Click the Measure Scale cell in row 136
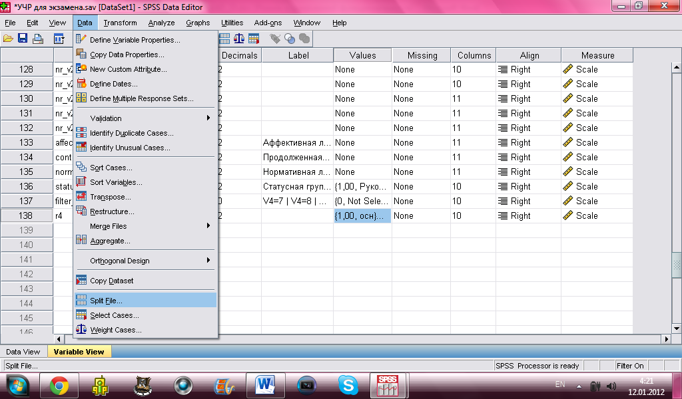 pyautogui.click(x=597, y=186)
